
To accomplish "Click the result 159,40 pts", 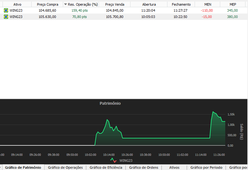I will click(80, 10).
